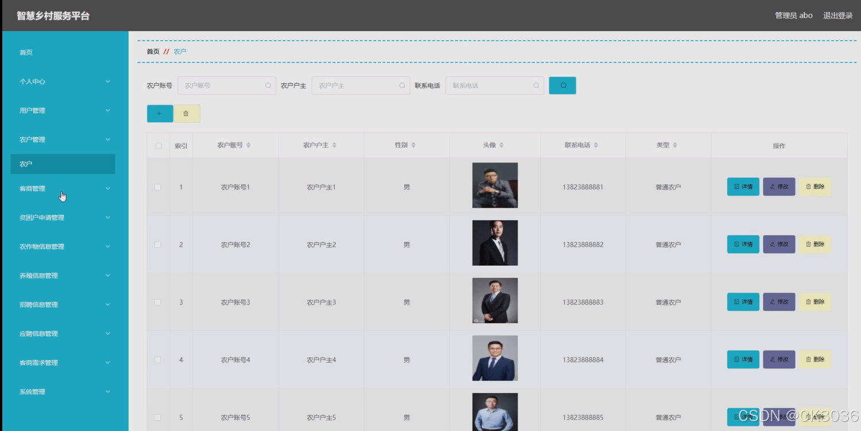Click magnifier icon inside 联系电话 search field
Screen dimensions: 861x431
[x=536, y=86]
